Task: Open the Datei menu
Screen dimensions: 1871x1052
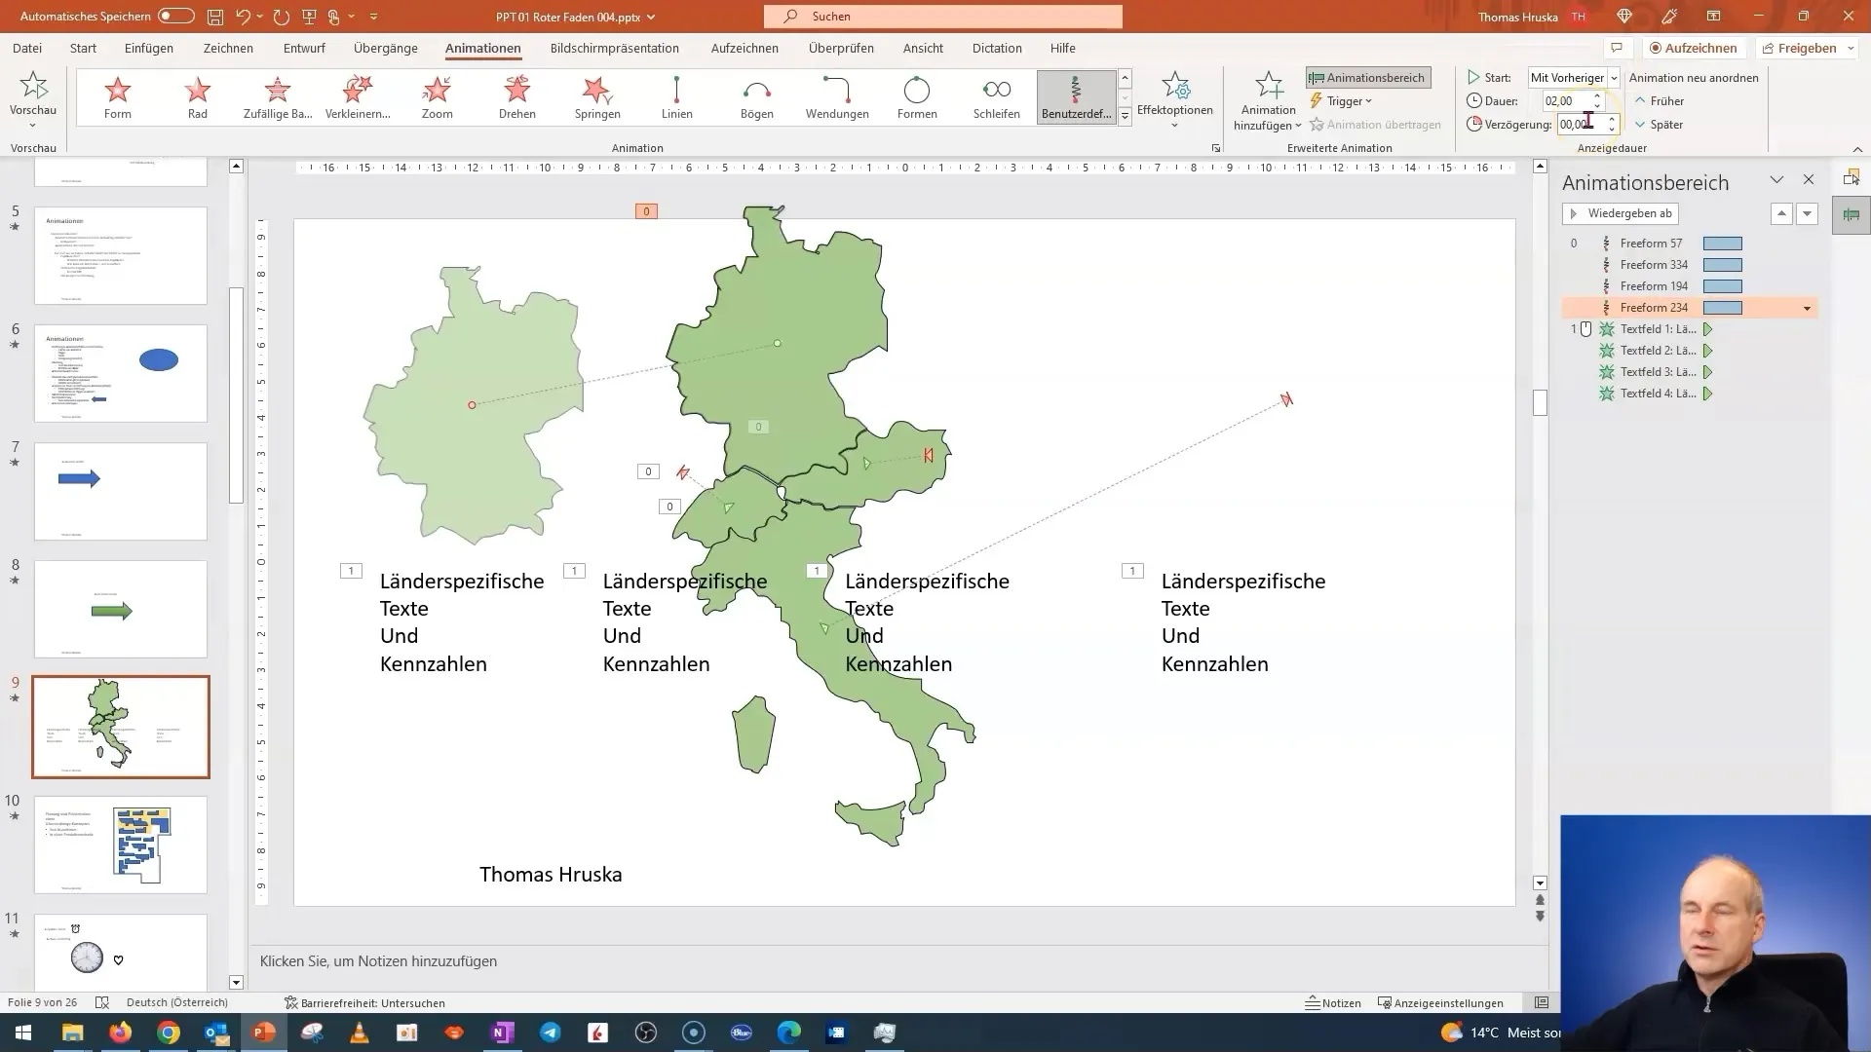Action: pyautogui.click(x=27, y=48)
